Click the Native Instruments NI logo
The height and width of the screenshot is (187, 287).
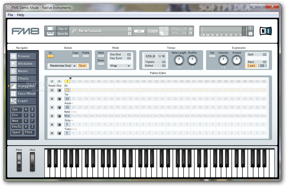pyautogui.click(x=266, y=31)
